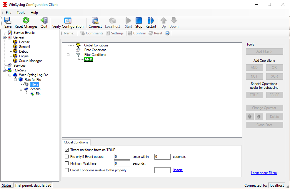Viewport: 290px width, 189px height.
Task: Select the Debug tree item
Action: point(24,51)
